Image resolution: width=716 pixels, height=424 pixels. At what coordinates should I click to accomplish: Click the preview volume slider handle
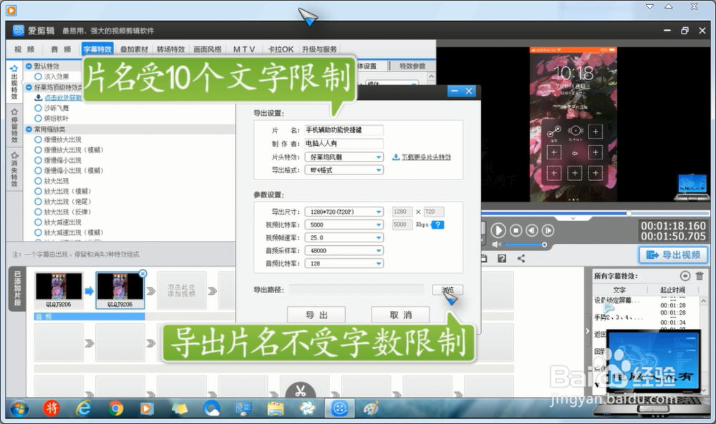pos(544,245)
